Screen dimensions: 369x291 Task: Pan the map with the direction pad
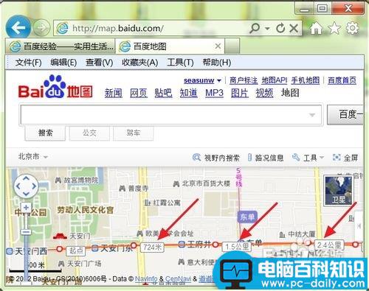[26, 186]
